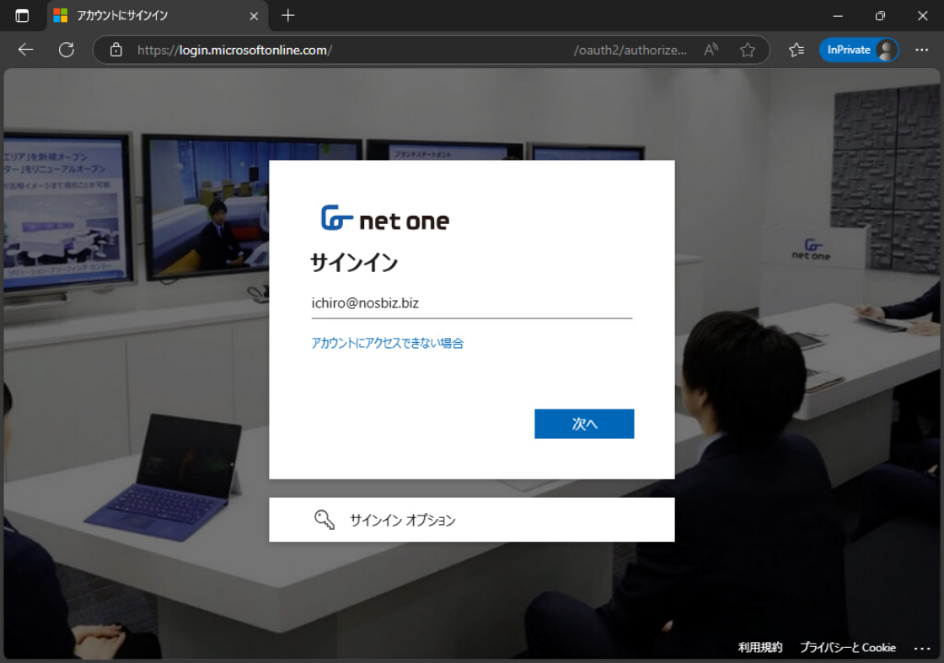Add page to favorites with star icon
This screenshot has width=944, height=663.
pos(748,50)
